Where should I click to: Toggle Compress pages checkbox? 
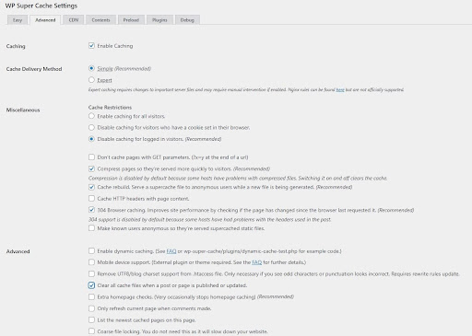coord(91,168)
